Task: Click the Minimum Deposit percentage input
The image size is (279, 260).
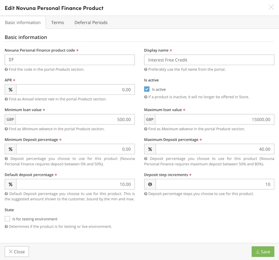Action: (x=75, y=149)
